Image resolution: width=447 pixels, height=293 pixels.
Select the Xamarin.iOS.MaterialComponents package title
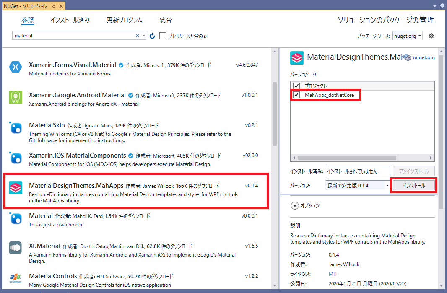77,156
